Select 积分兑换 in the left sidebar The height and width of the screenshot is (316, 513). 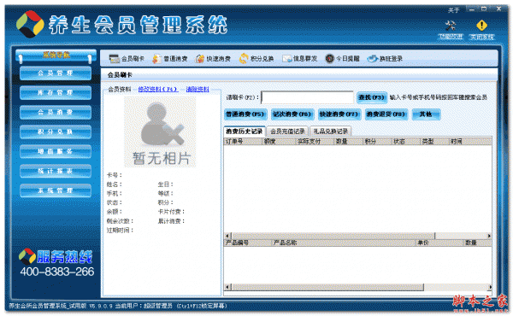(x=56, y=132)
